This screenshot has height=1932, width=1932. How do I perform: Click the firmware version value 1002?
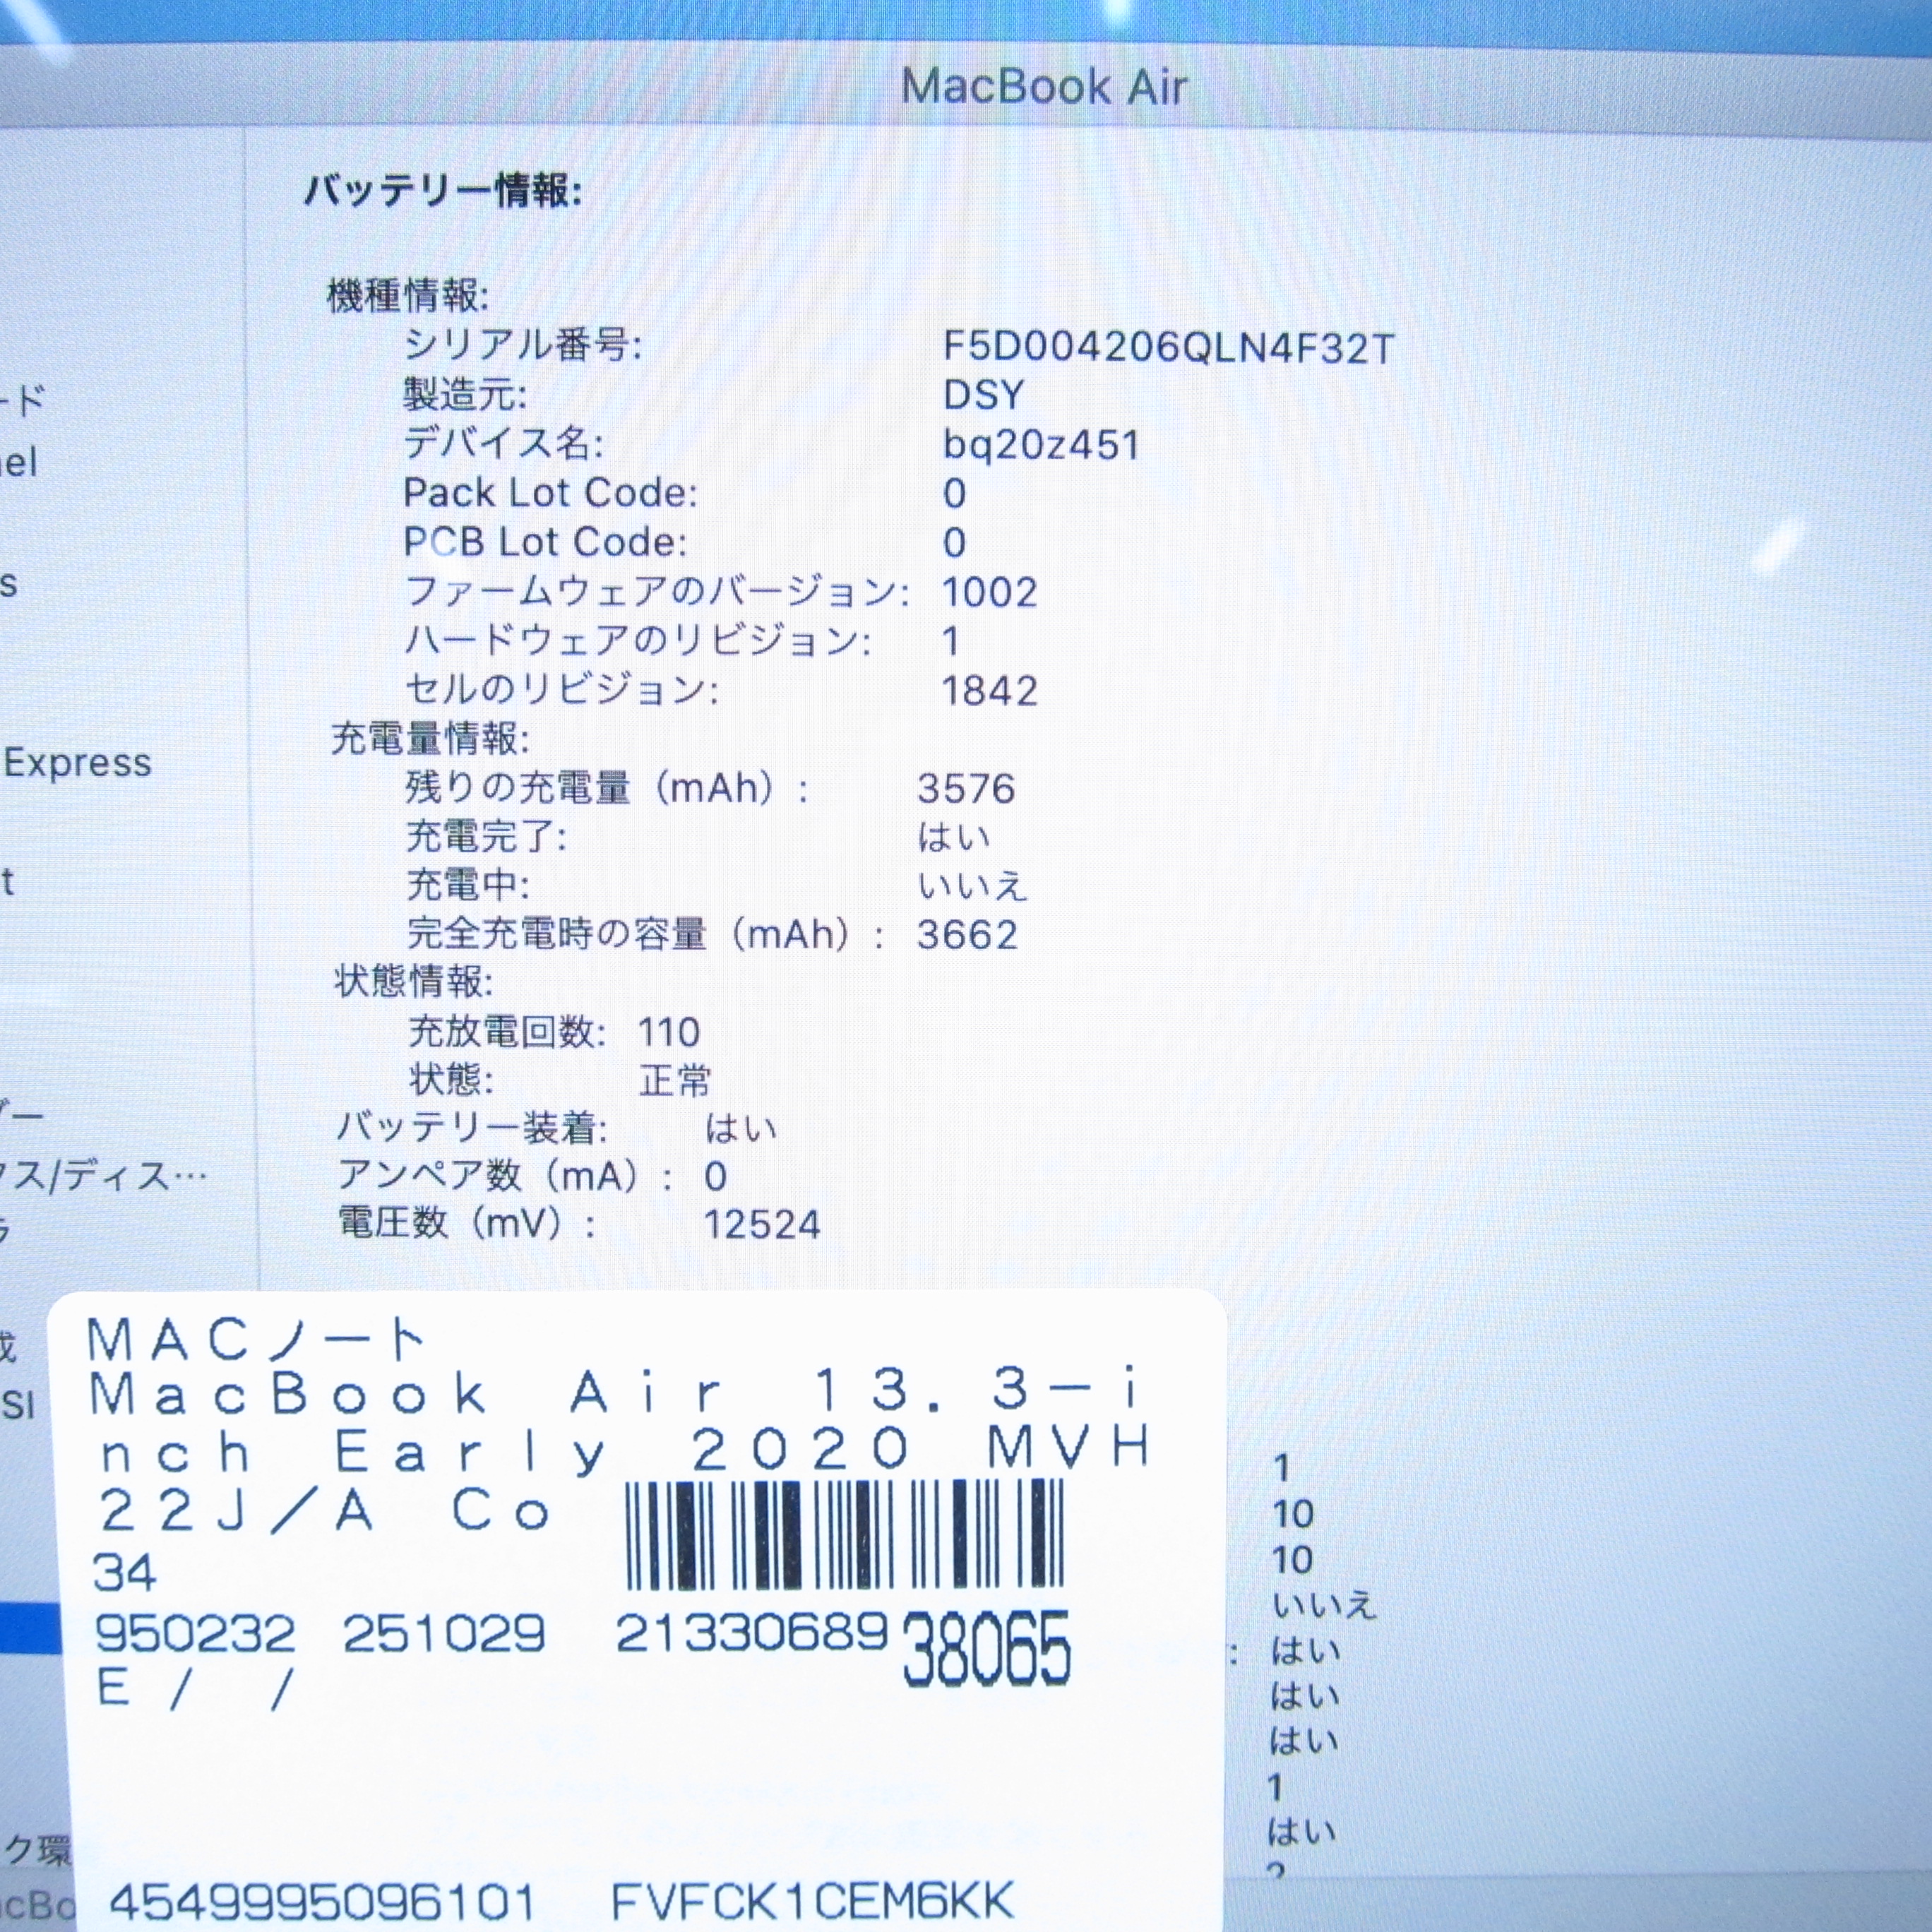point(989,592)
